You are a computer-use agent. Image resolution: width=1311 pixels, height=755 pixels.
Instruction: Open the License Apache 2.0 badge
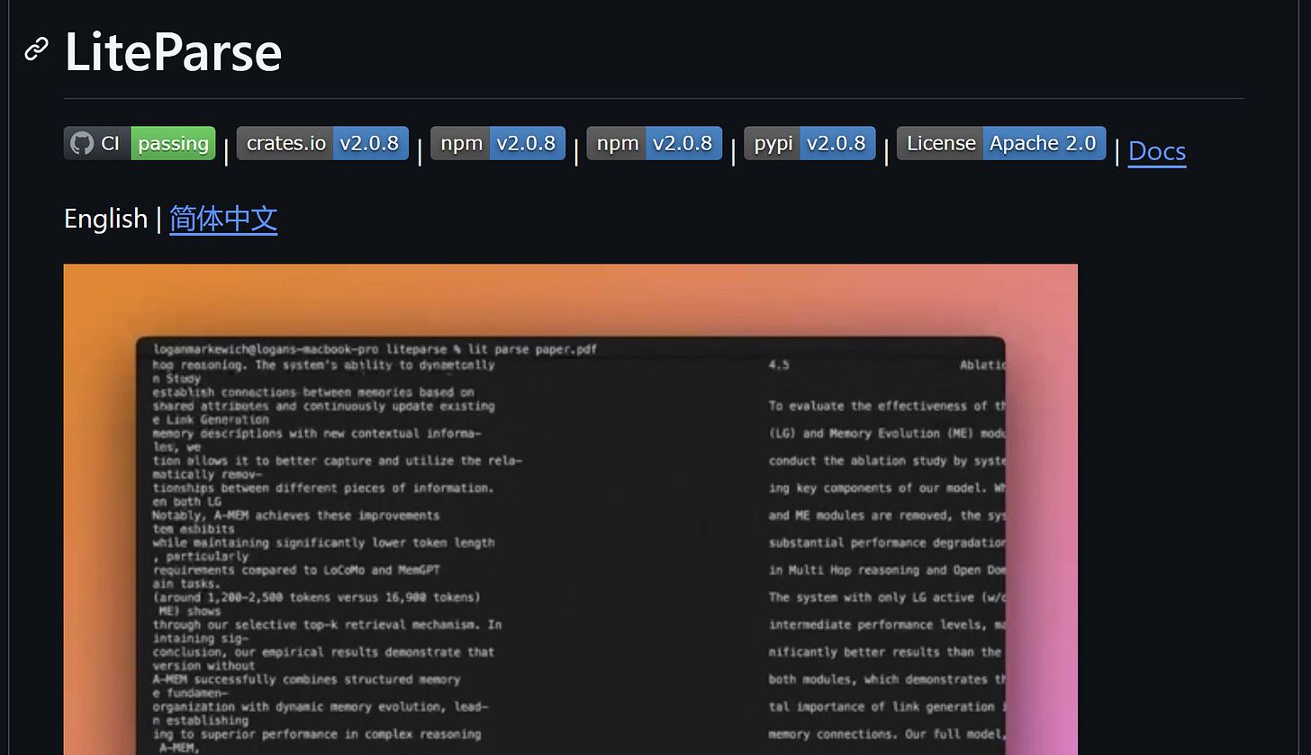(1001, 143)
